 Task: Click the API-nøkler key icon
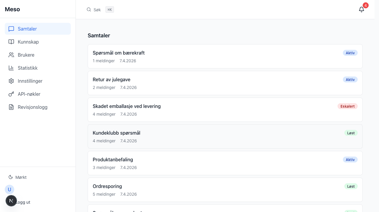(x=11, y=94)
